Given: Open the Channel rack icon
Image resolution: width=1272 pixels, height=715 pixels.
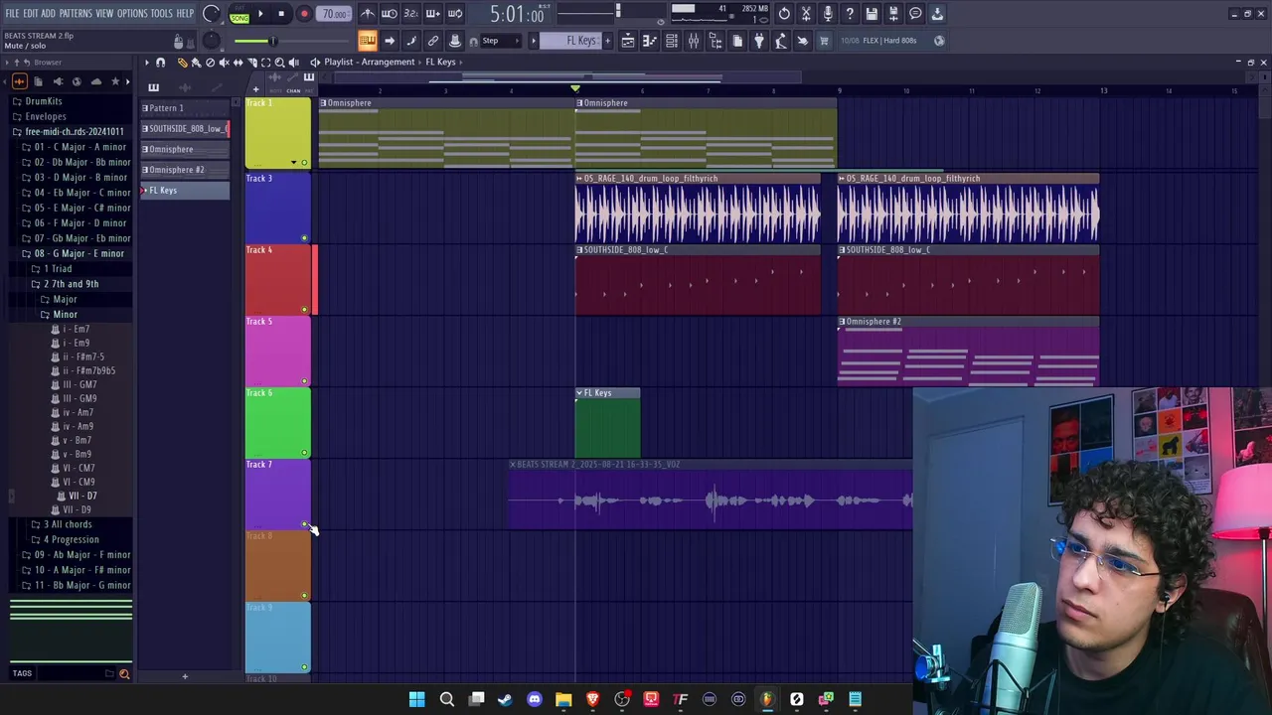Looking at the screenshot, I should [x=672, y=41].
